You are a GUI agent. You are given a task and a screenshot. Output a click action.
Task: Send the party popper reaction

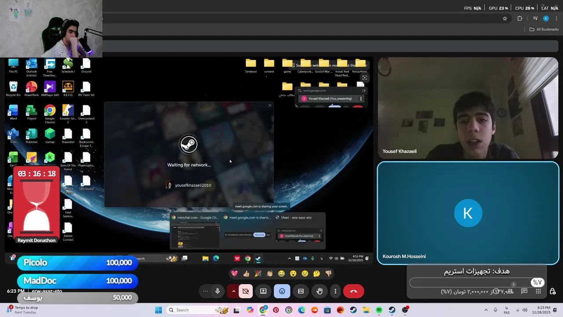click(x=258, y=273)
